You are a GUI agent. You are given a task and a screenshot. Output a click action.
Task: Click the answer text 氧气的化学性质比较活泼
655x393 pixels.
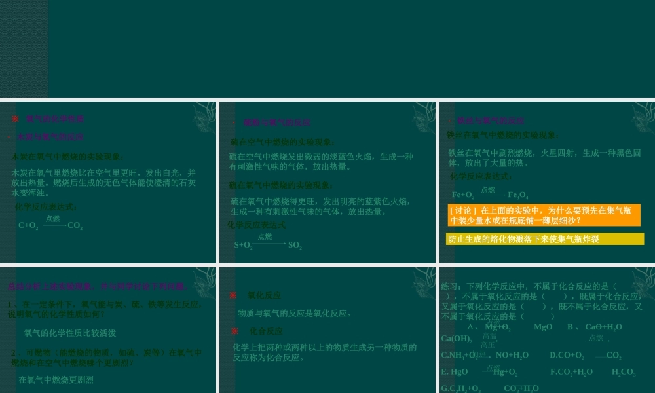click(70, 333)
